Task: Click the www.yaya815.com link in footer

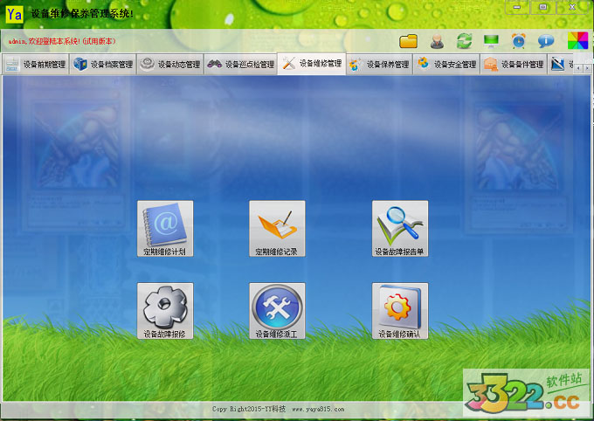Action: [318, 410]
